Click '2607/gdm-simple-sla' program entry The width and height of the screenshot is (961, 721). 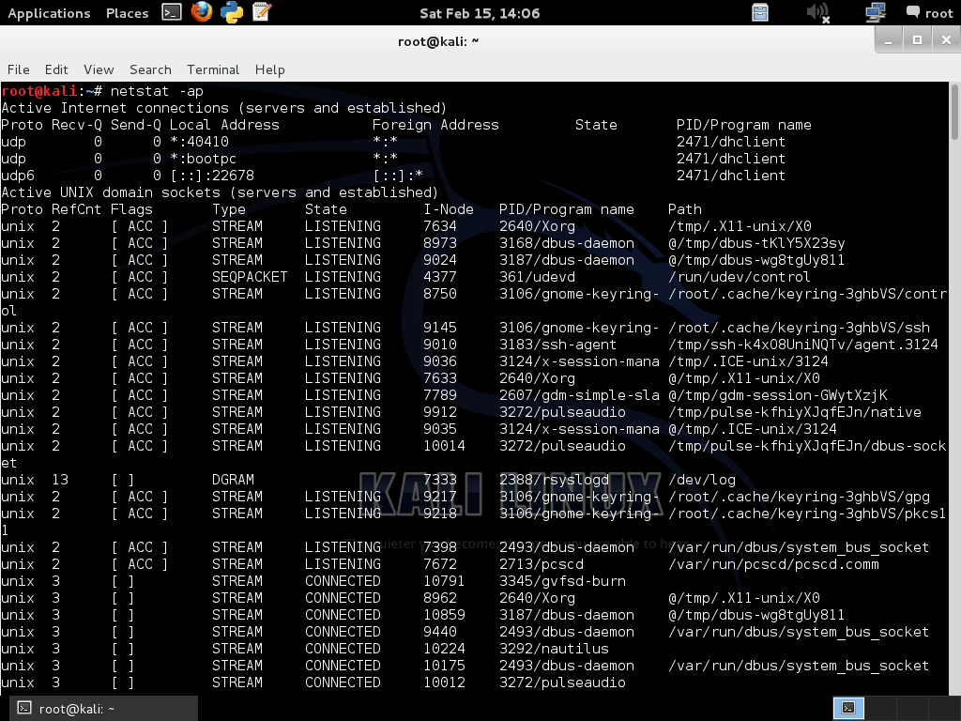click(579, 395)
